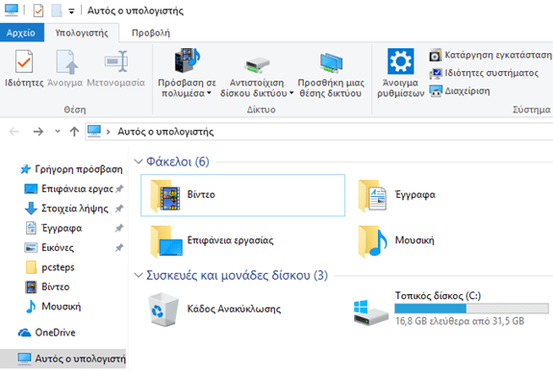Click pin icon next to Εικόνες

tap(119, 248)
